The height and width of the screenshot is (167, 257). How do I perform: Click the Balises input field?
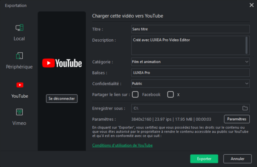[x=190, y=73]
